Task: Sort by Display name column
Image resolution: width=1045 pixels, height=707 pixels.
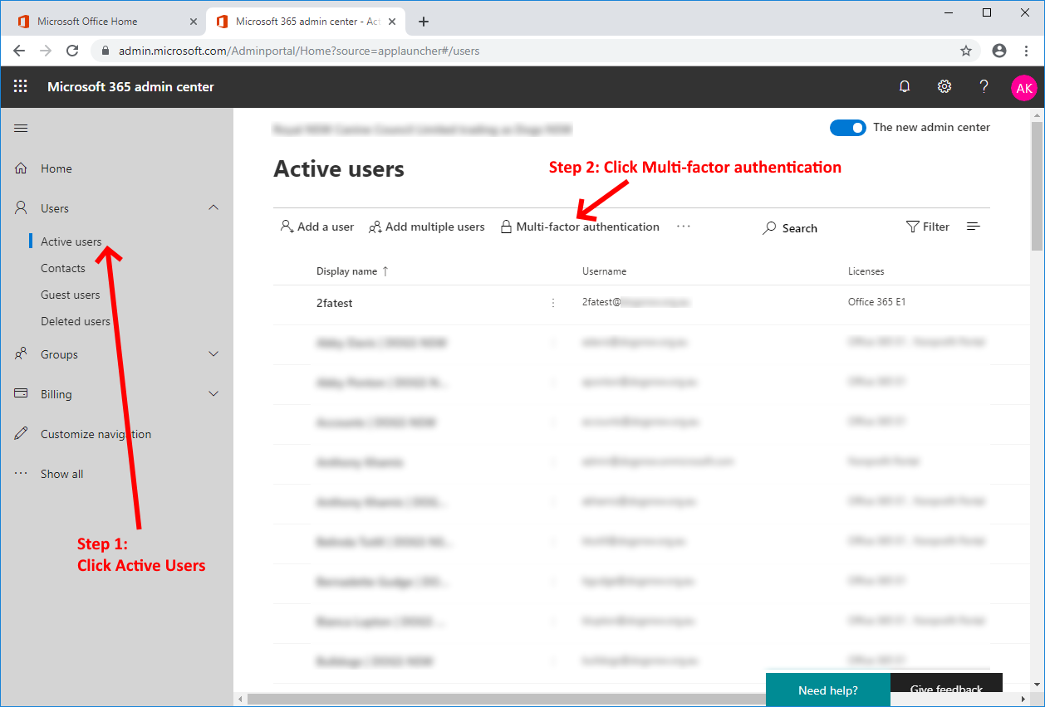Action: (x=352, y=271)
